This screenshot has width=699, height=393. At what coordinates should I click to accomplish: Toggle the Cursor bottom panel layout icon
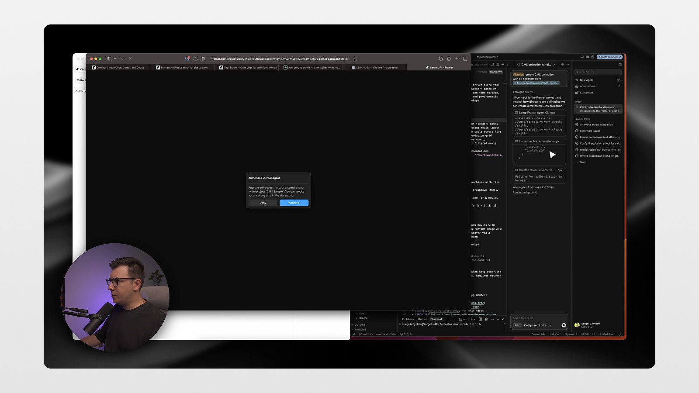click(x=582, y=57)
